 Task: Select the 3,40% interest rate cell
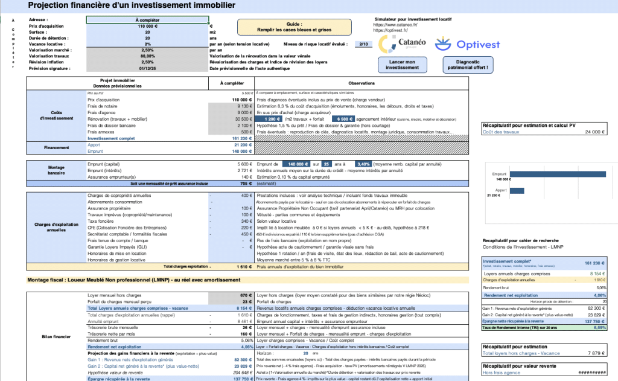[363, 164]
